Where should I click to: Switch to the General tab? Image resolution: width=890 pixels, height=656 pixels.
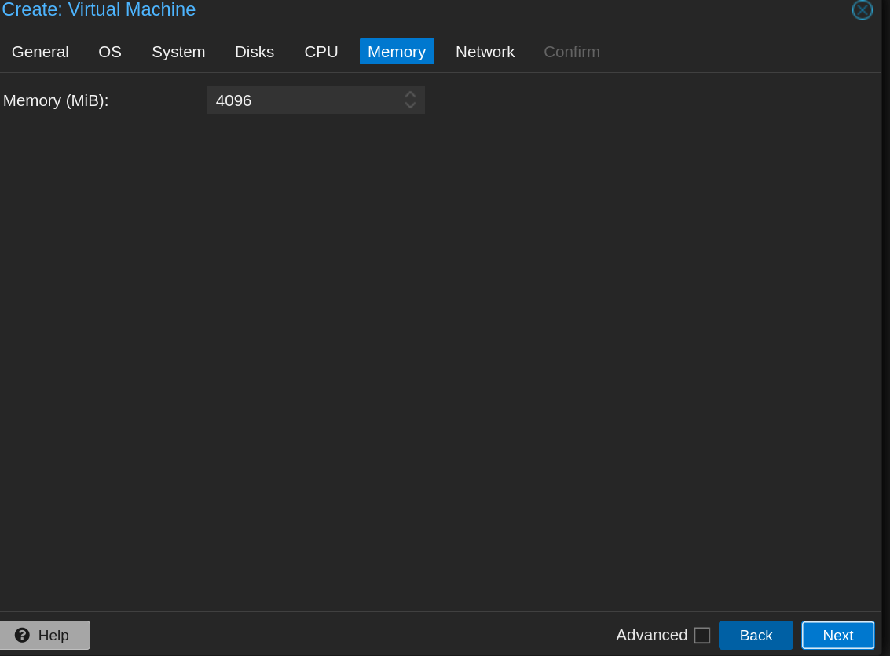click(40, 52)
